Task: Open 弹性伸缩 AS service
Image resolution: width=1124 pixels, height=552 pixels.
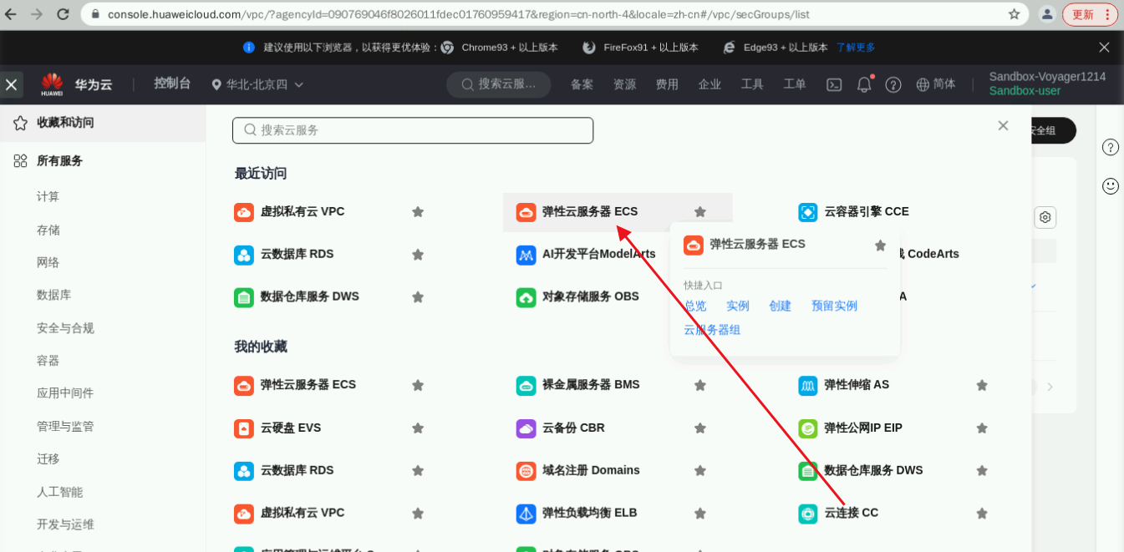Action: pos(856,385)
